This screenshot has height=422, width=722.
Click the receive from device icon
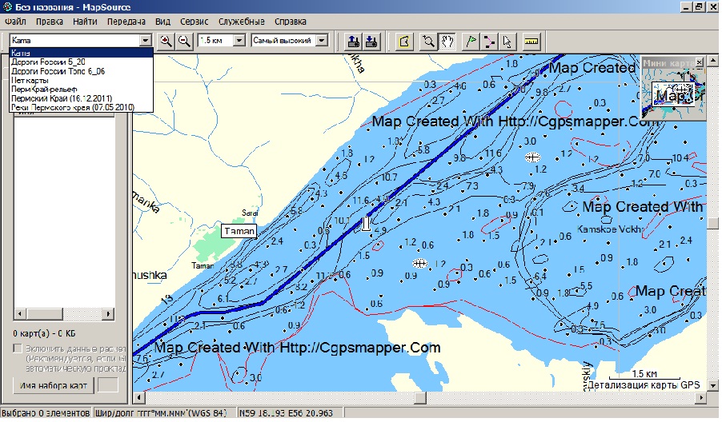point(371,41)
